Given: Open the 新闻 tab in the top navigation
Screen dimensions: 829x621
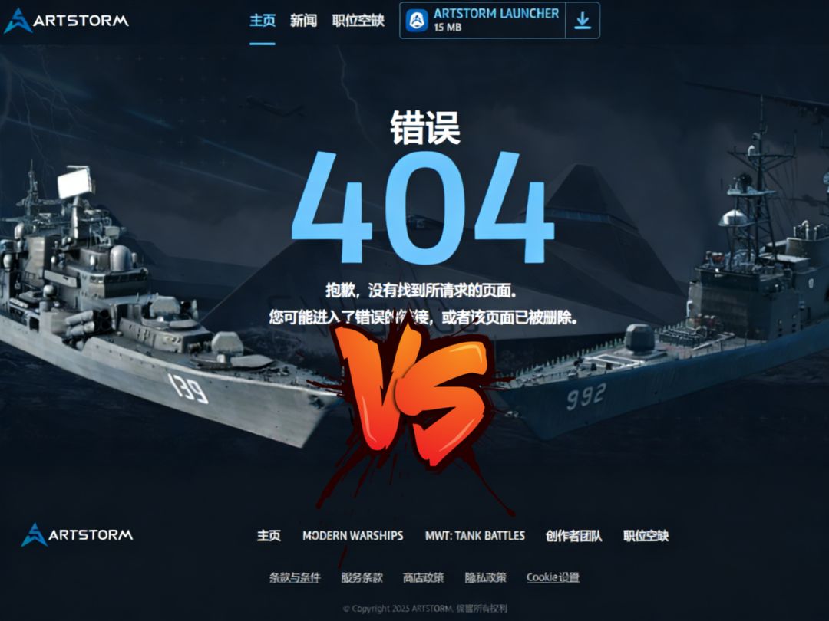Looking at the screenshot, I should pos(303,21).
